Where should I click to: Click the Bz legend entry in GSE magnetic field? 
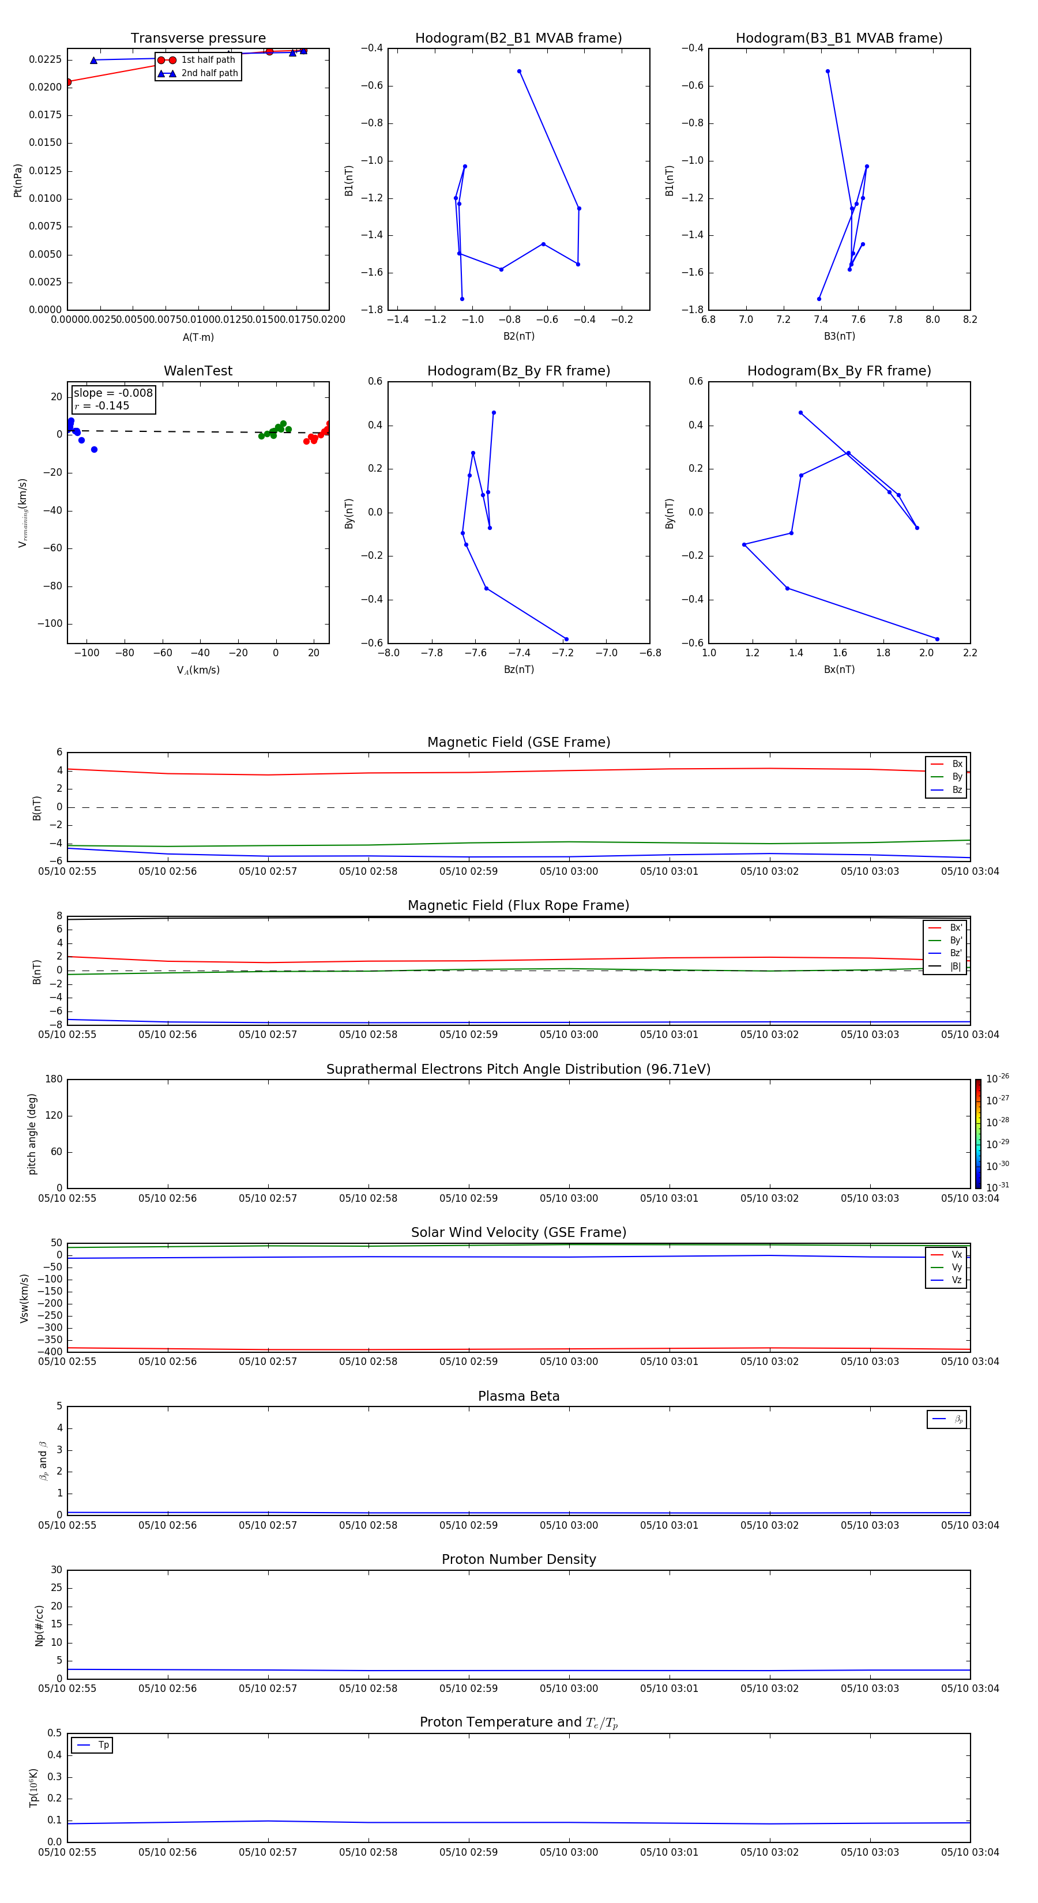[946, 791]
